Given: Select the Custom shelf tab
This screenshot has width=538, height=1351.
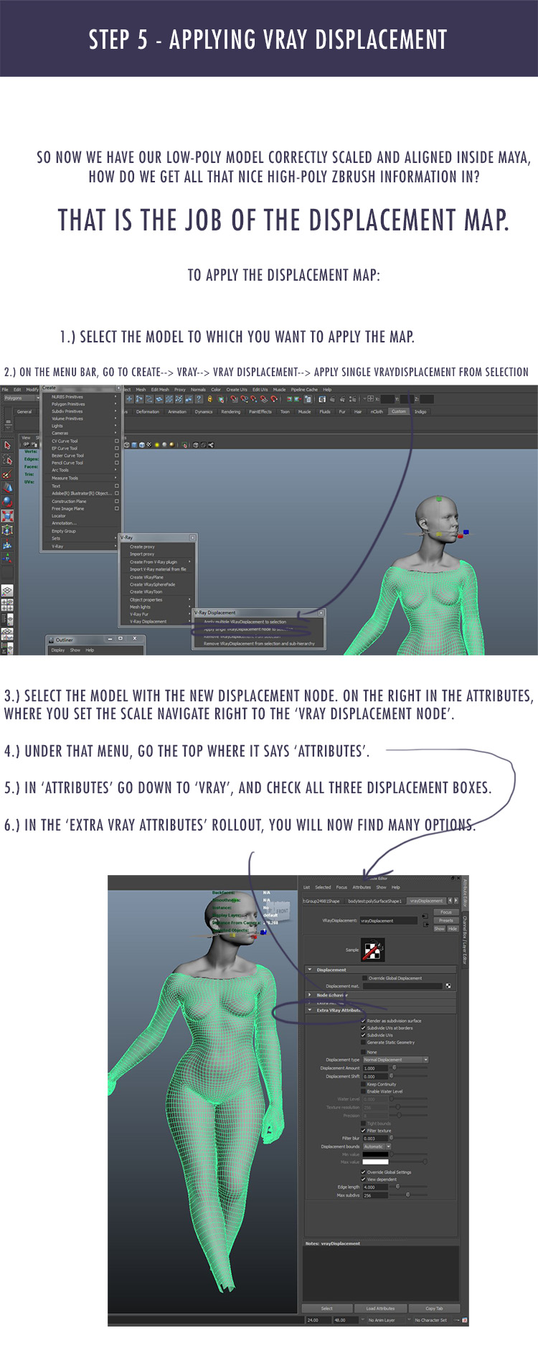Looking at the screenshot, I should 399,412.
